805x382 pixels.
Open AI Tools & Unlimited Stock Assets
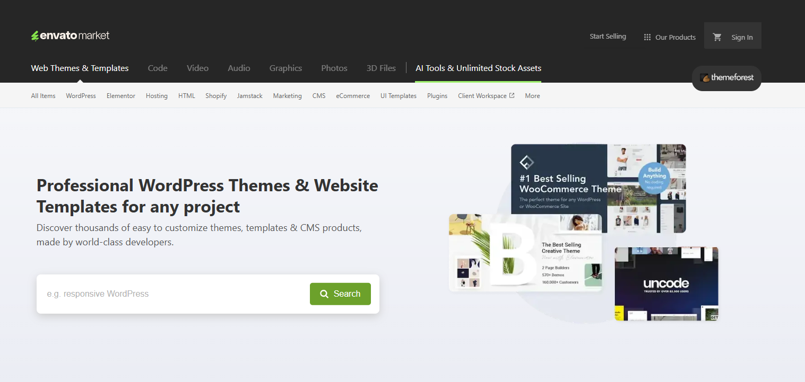pos(478,68)
